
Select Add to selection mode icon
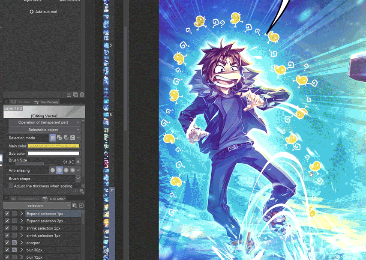60,138
